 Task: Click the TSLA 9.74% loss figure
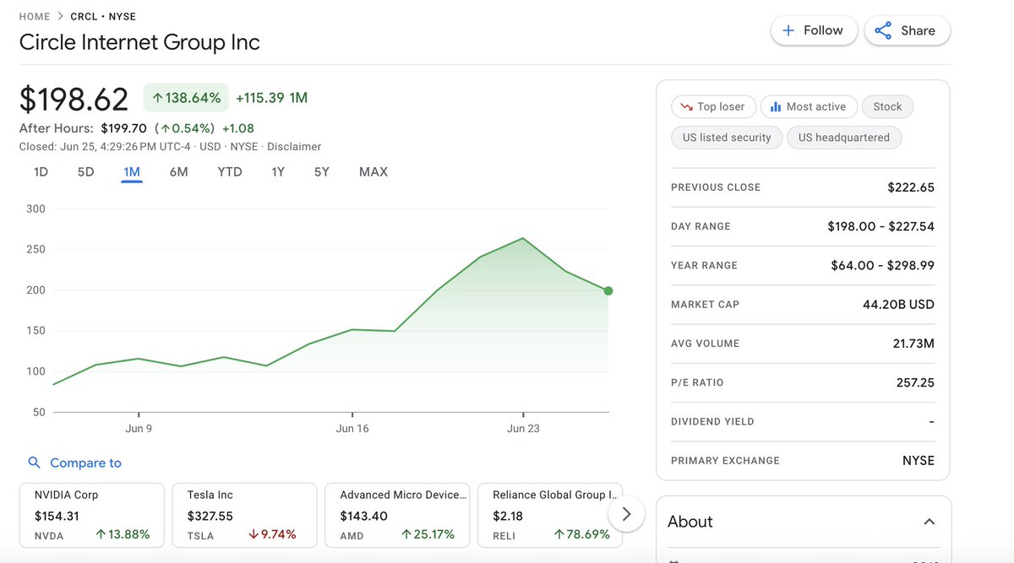point(271,534)
